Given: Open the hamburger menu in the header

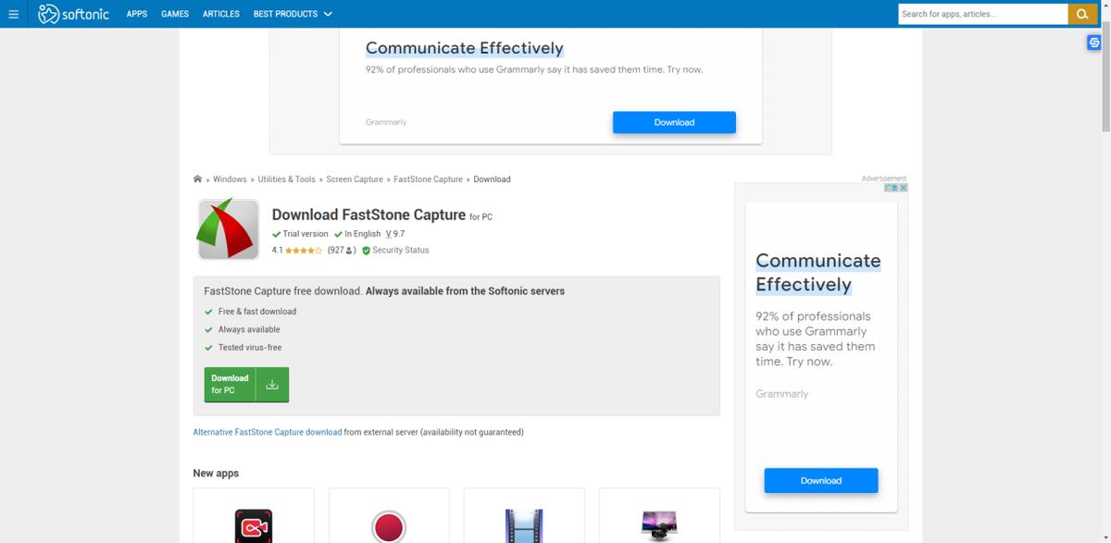Looking at the screenshot, I should (13, 14).
